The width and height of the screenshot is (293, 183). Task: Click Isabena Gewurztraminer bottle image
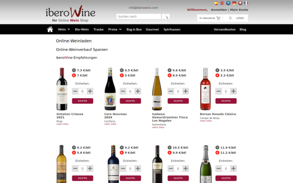point(157,89)
